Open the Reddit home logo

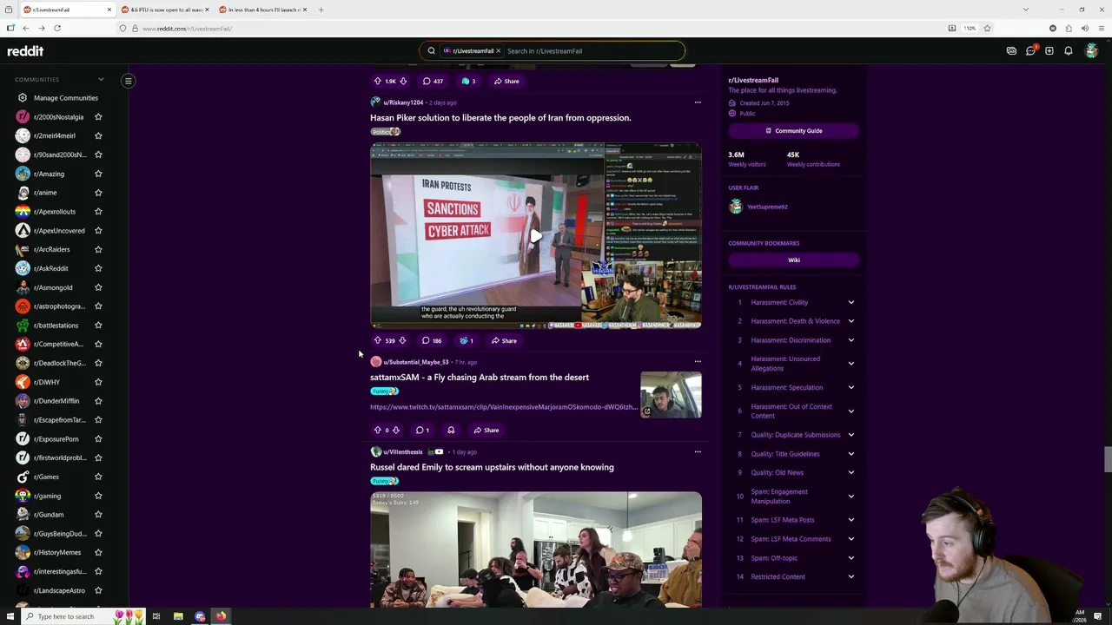point(25,51)
